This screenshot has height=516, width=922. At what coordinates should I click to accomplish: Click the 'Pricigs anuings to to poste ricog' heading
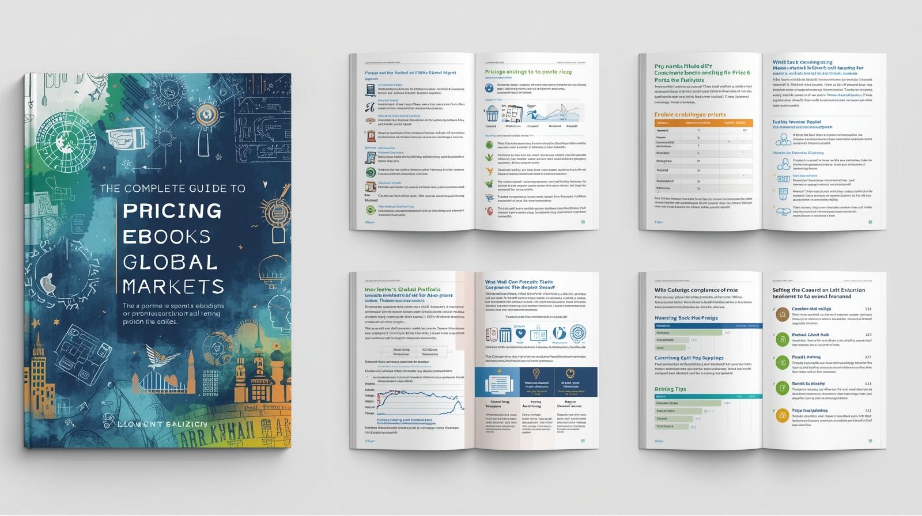528,73
